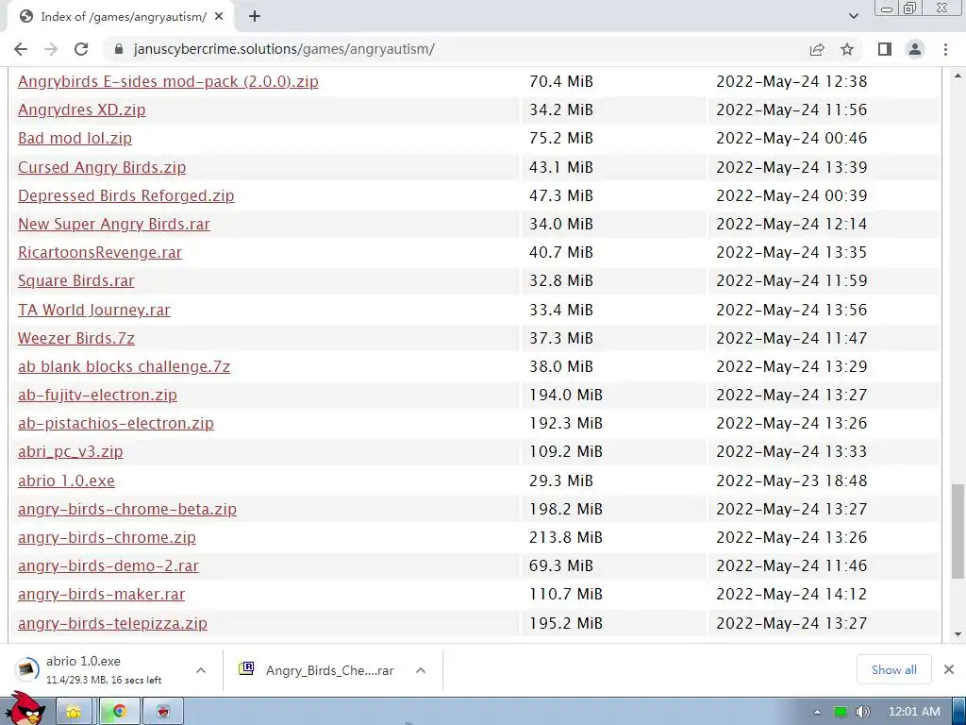Download Weezer Birds.7z
This screenshot has height=725, width=966.
[75, 338]
